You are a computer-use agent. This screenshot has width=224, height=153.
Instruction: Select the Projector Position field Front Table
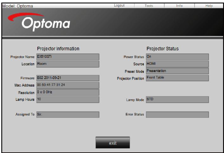pyautogui.click(x=177, y=78)
